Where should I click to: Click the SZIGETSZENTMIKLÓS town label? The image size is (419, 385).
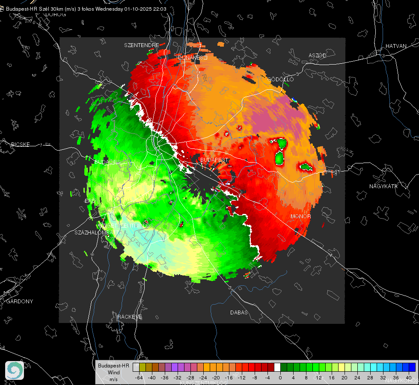tap(125, 225)
